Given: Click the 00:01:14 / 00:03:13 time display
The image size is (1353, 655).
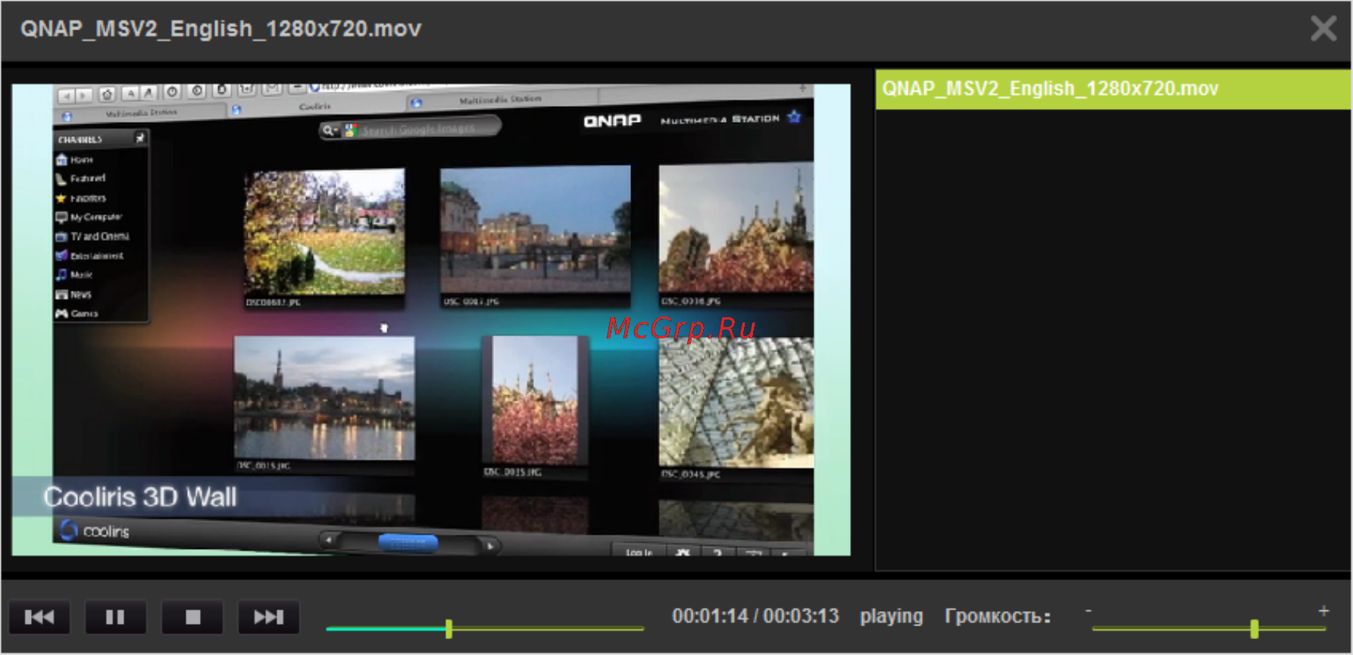Looking at the screenshot, I should 755,616.
